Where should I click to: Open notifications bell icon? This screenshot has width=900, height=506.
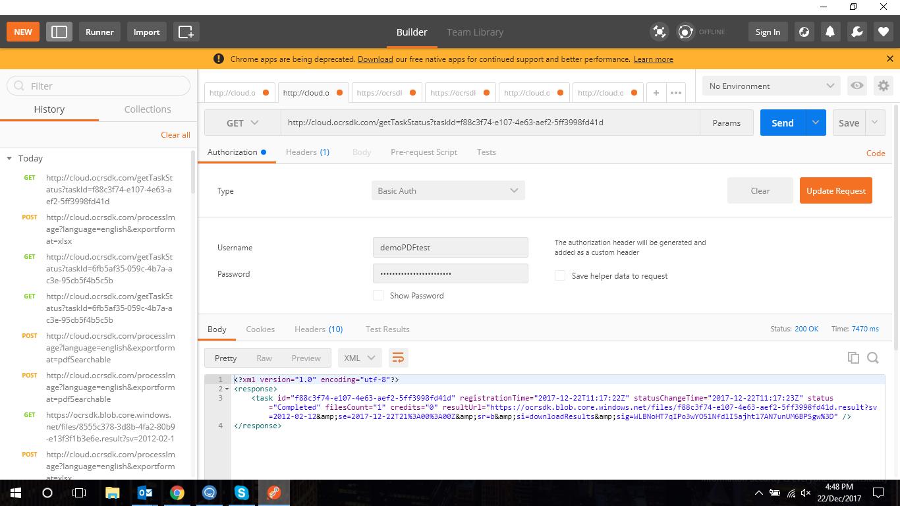pos(830,32)
